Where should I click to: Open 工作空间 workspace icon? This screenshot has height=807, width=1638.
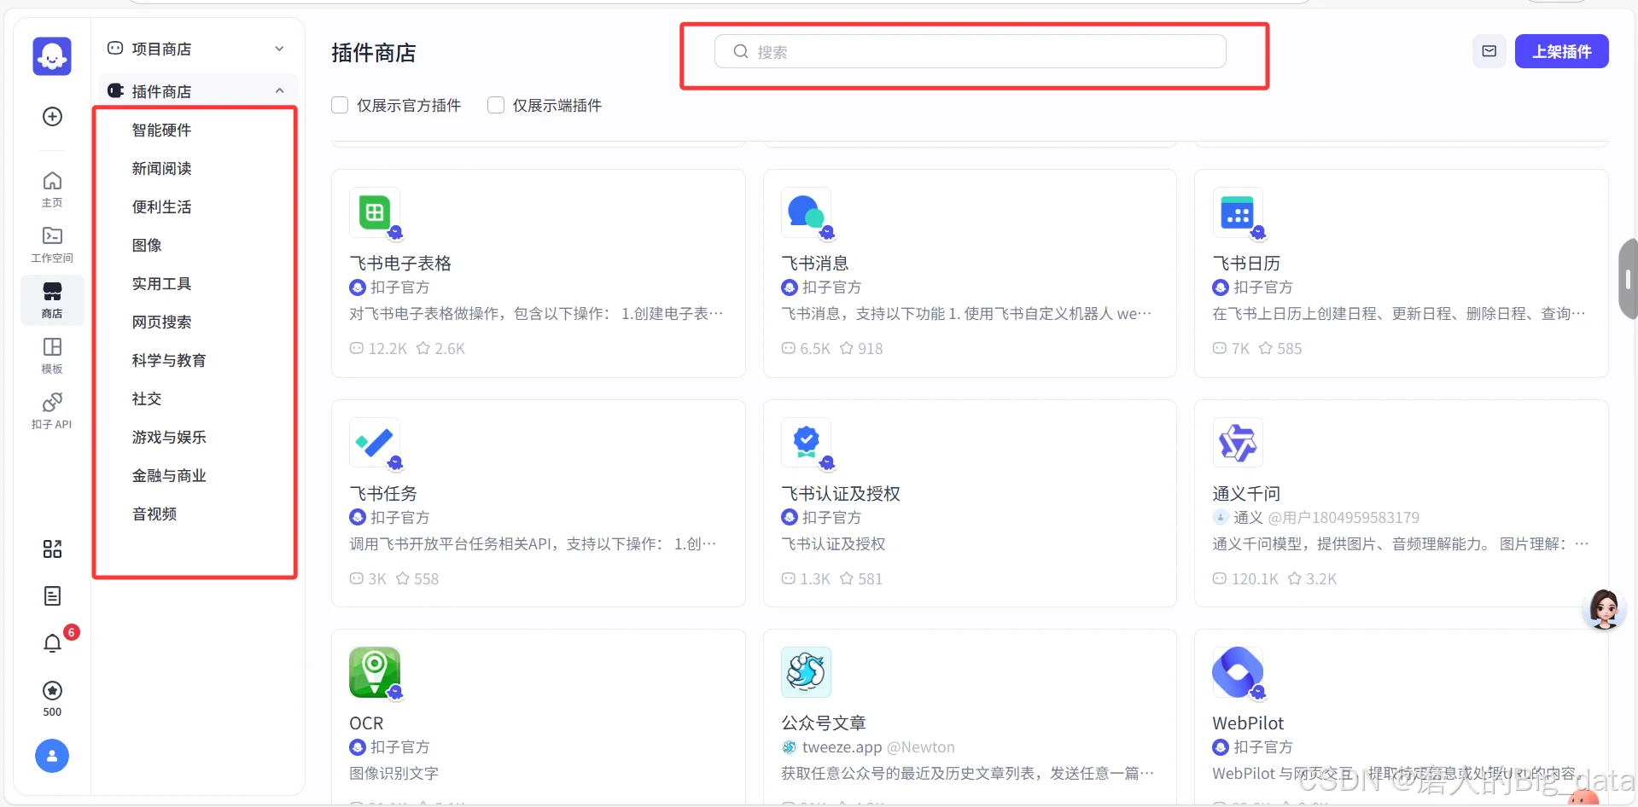tap(52, 235)
